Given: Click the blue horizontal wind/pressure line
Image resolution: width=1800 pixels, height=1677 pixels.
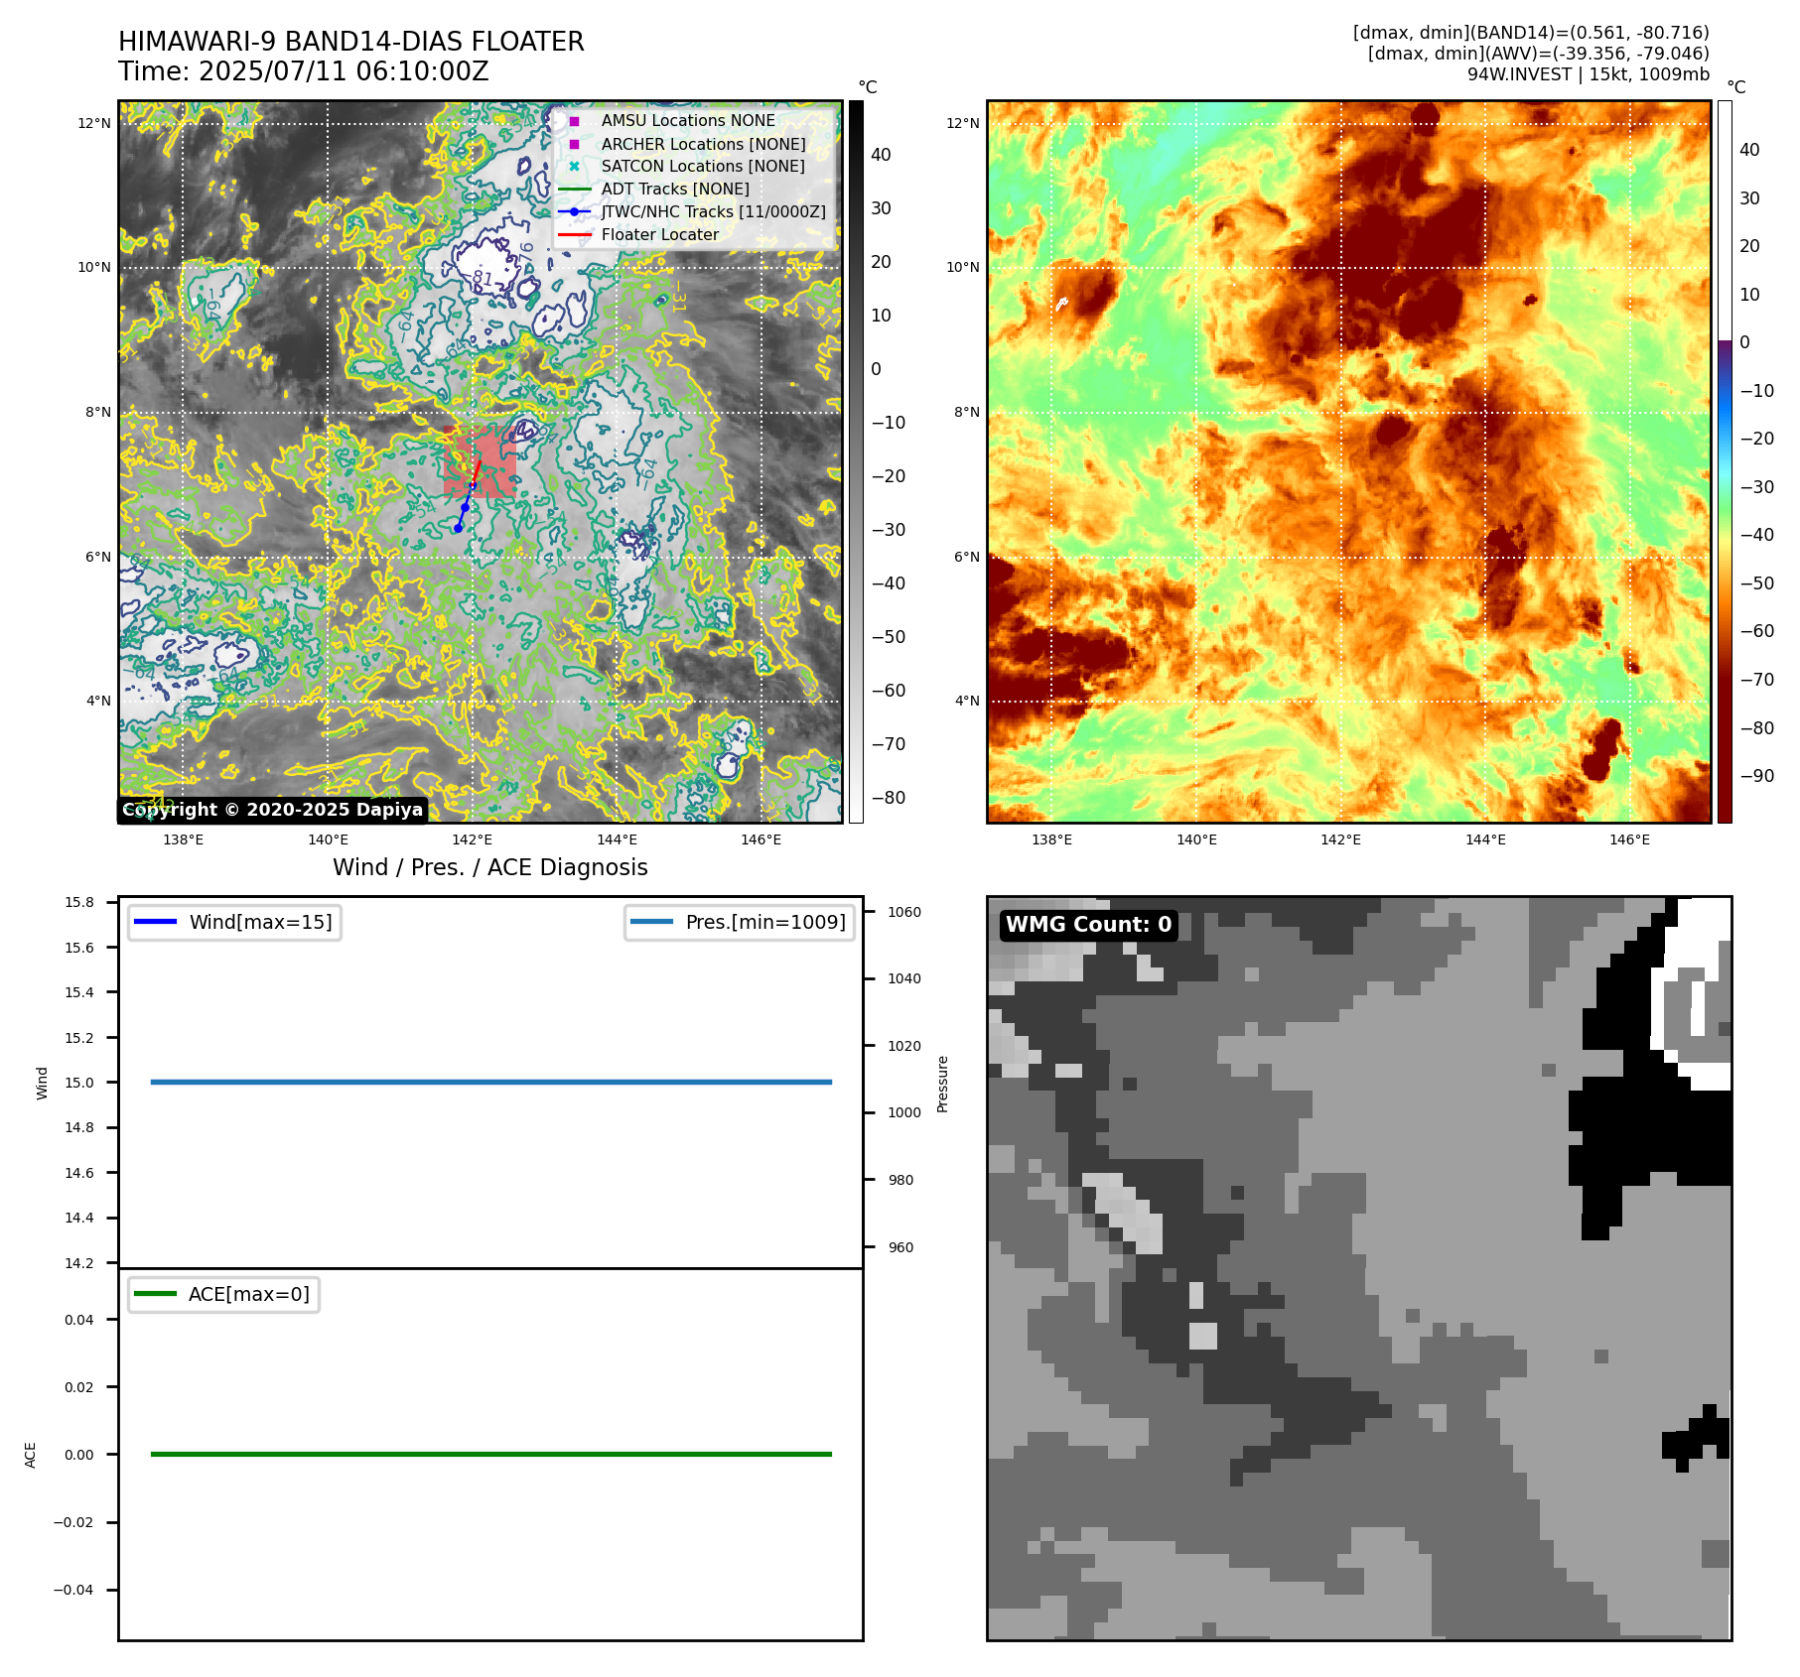Looking at the screenshot, I should pyautogui.click(x=491, y=1082).
